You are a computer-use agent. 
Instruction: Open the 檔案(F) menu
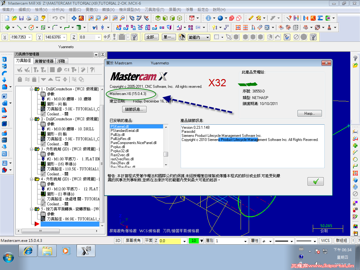coord(8,10)
